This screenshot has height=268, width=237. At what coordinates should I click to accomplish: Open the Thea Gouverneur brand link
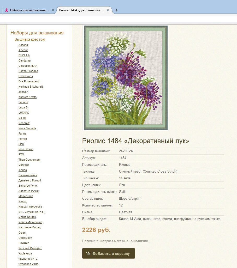(29, 160)
